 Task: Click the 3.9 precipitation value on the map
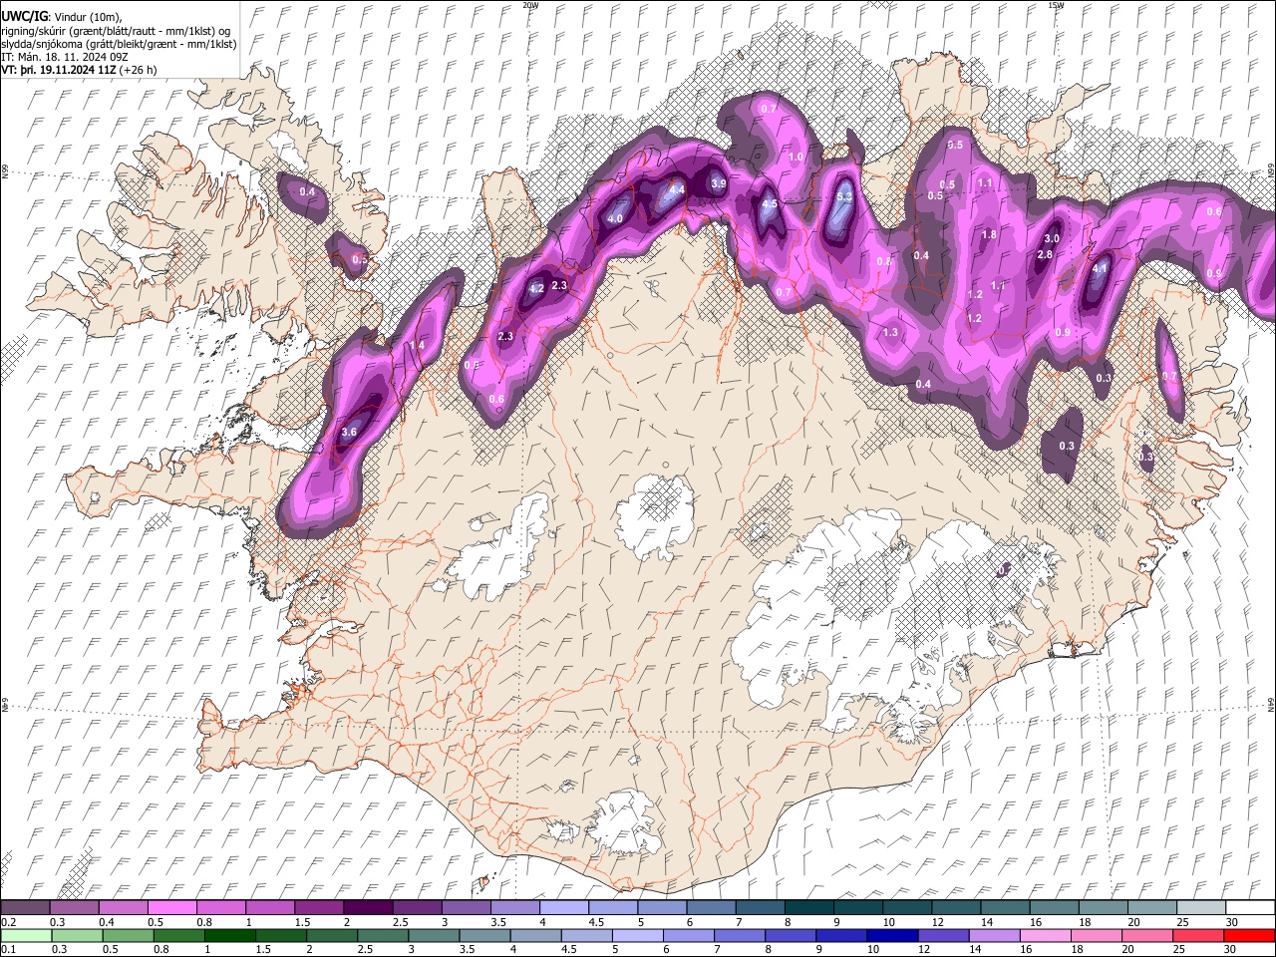click(x=718, y=183)
